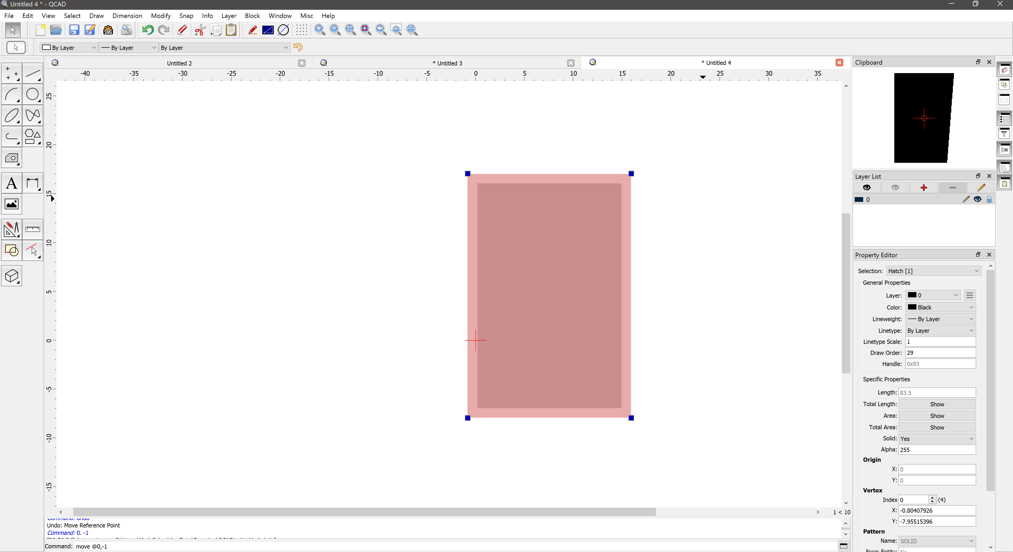The width and height of the screenshot is (1013, 552).
Task: Select the Circle drawing tool
Action: pos(32,94)
